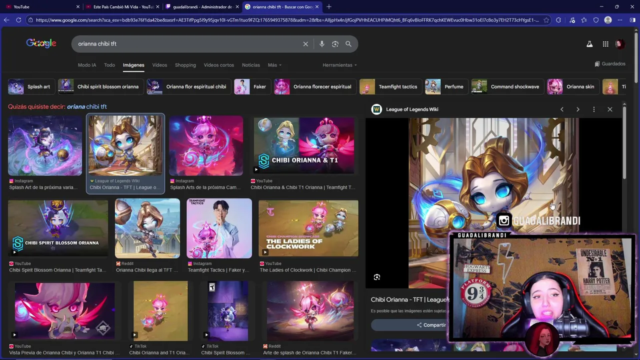This screenshot has height=360, width=640.
Task: Close the guadalibrandi browser tab
Action: click(237, 6)
